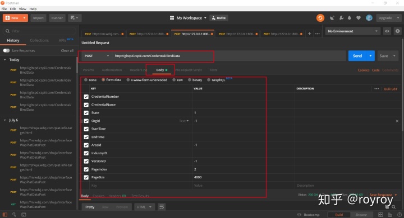Click the heart icon in header
This screenshot has height=218, width=404.
[359, 18]
